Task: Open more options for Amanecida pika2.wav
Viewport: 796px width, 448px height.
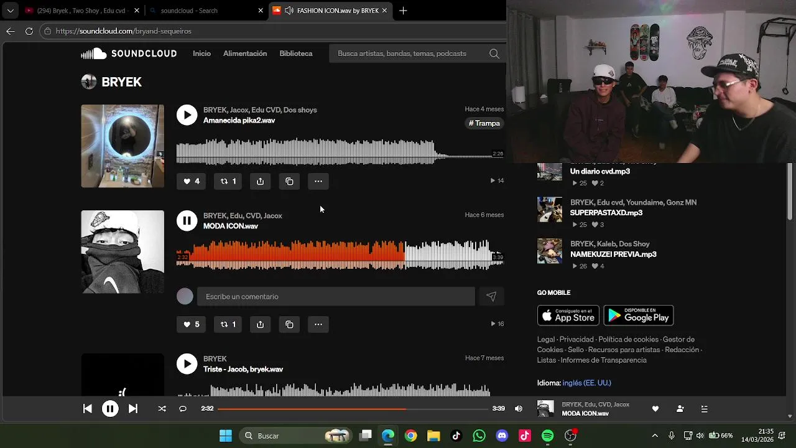Action: pos(318,181)
